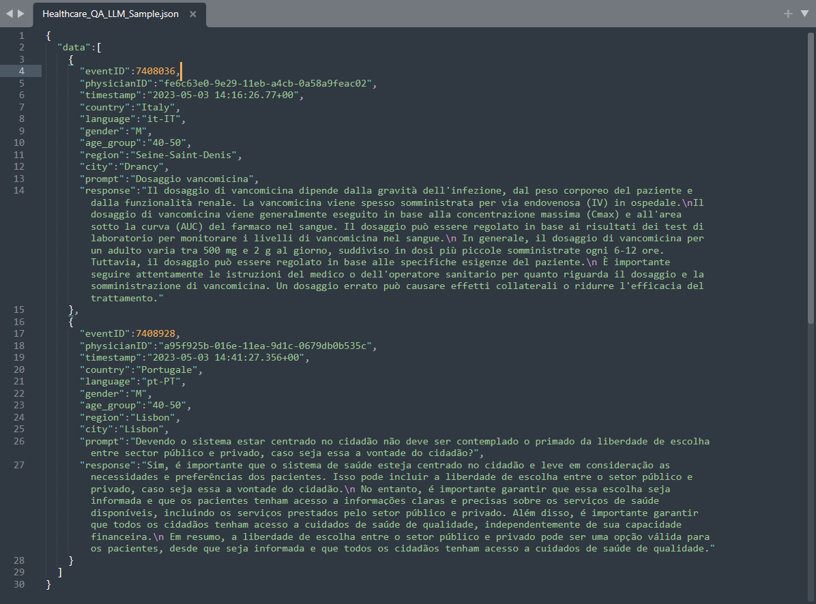Click the timestamp value ending in 14:16:26.77+00
This screenshot has width=816, height=604.
[x=223, y=95]
